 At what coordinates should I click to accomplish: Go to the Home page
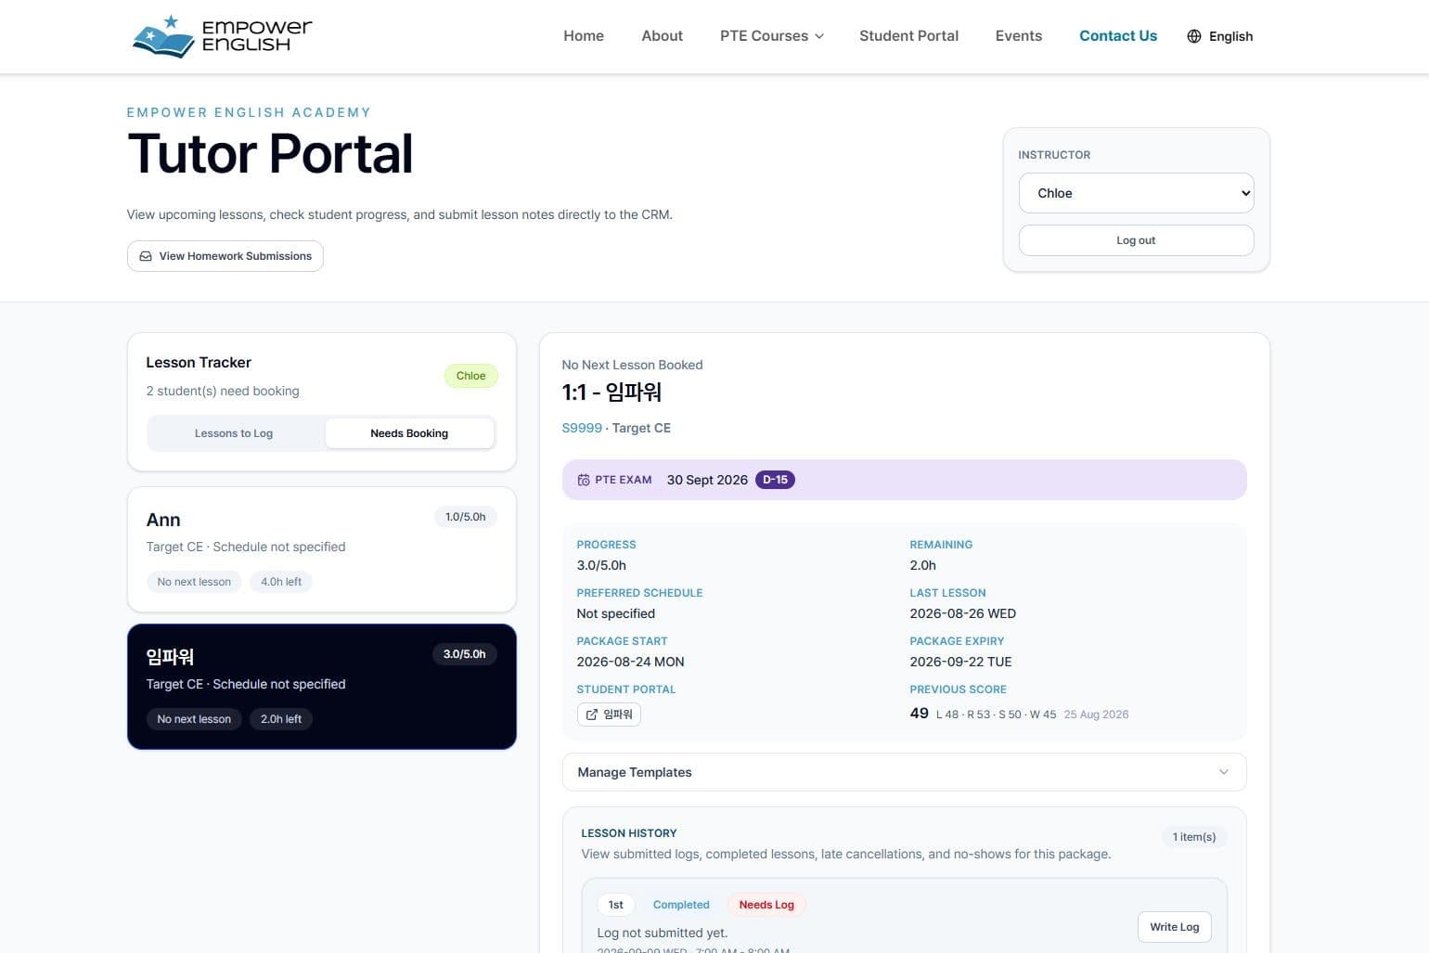click(584, 36)
